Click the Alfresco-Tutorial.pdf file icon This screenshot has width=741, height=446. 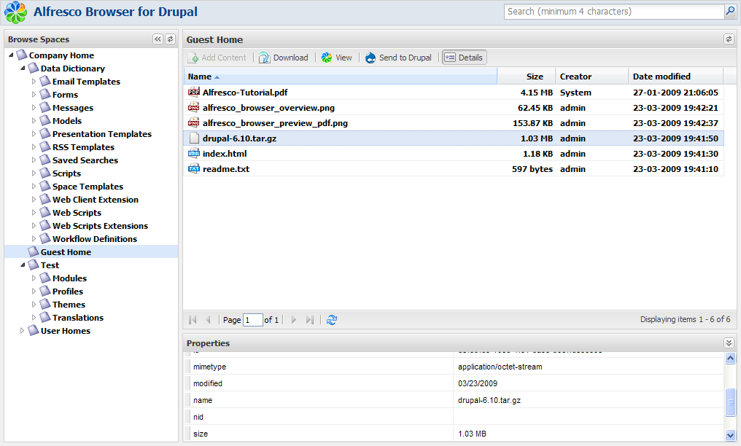193,93
